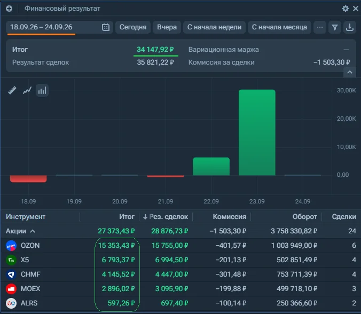
Task: Select the OZON instrument name
Action: (30, 246)
